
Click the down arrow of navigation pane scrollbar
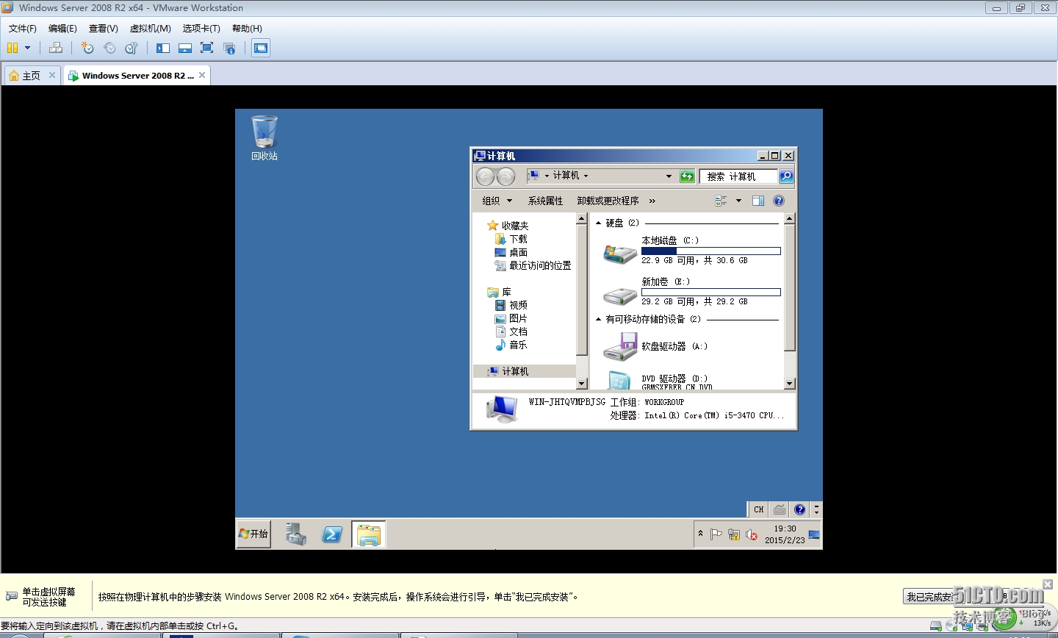click(582, 384)
